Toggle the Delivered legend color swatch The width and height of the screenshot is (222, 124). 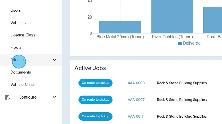point(180,43)
